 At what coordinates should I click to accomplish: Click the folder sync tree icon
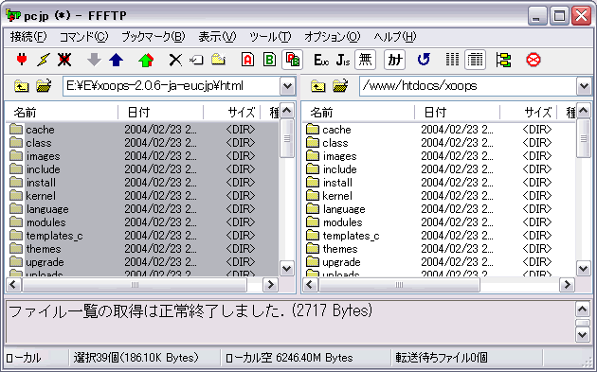503,60
